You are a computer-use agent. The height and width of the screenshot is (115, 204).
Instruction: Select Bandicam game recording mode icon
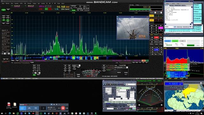tap(29, 108)
